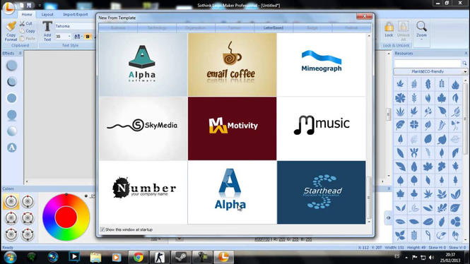470x264 pixels.
Task: Click the Copy icon in Clipboard group
Action: (22, 31)
